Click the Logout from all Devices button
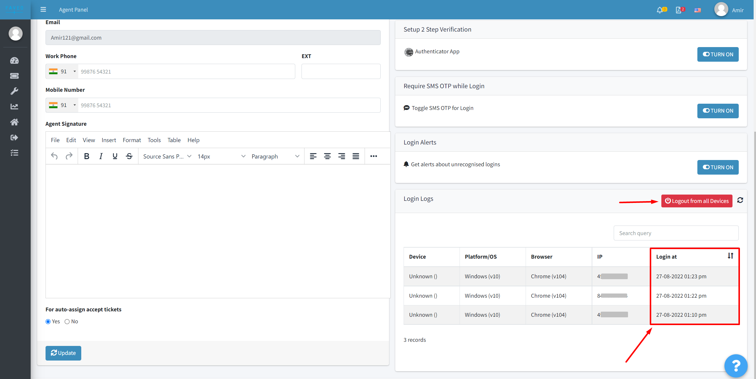Viewport: 756px width, 379px height. coord(696,201)
